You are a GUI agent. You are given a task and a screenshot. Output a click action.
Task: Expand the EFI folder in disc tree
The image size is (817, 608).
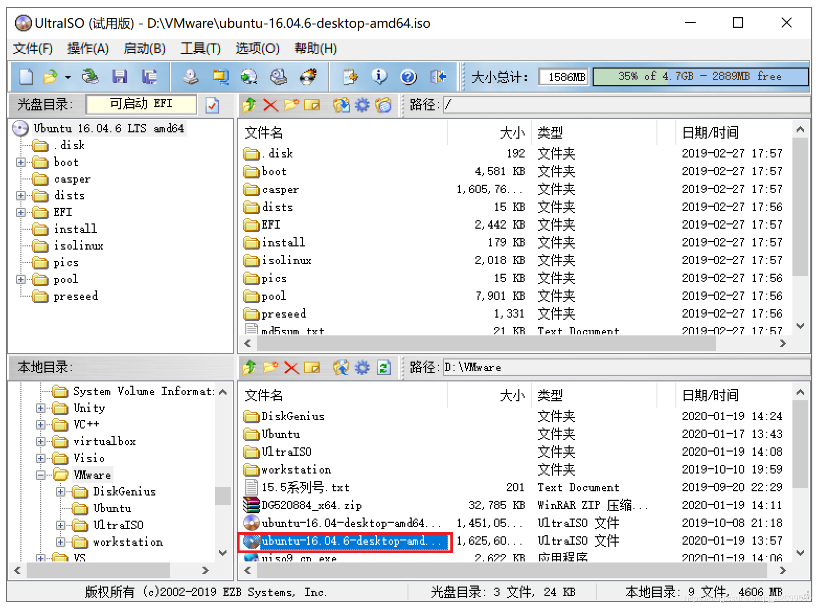click(x=21, y=212)
